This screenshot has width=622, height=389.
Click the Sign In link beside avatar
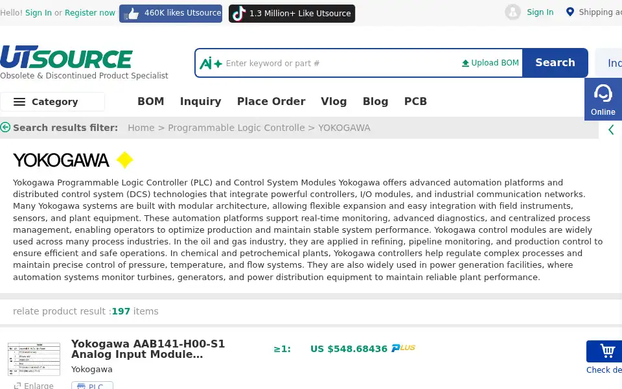(x=540, y=12)
